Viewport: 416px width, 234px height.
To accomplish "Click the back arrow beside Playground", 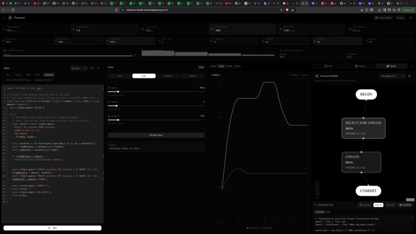I will pos(4,18).
